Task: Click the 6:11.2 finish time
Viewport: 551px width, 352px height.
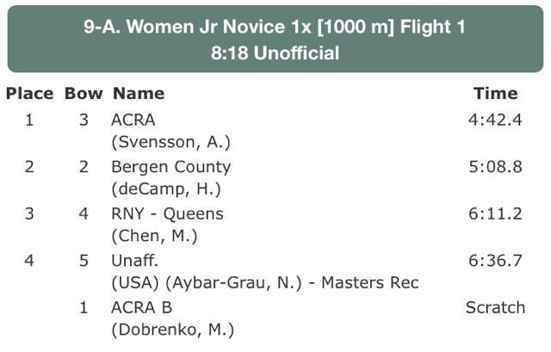Action: (x=495, y=213)
